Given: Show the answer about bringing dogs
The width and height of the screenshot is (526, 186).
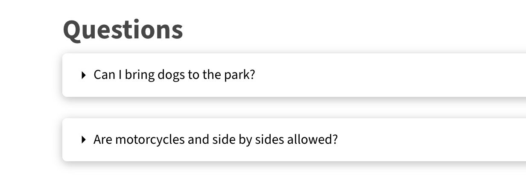Looking at the screenshot, I should pos(174,76).
